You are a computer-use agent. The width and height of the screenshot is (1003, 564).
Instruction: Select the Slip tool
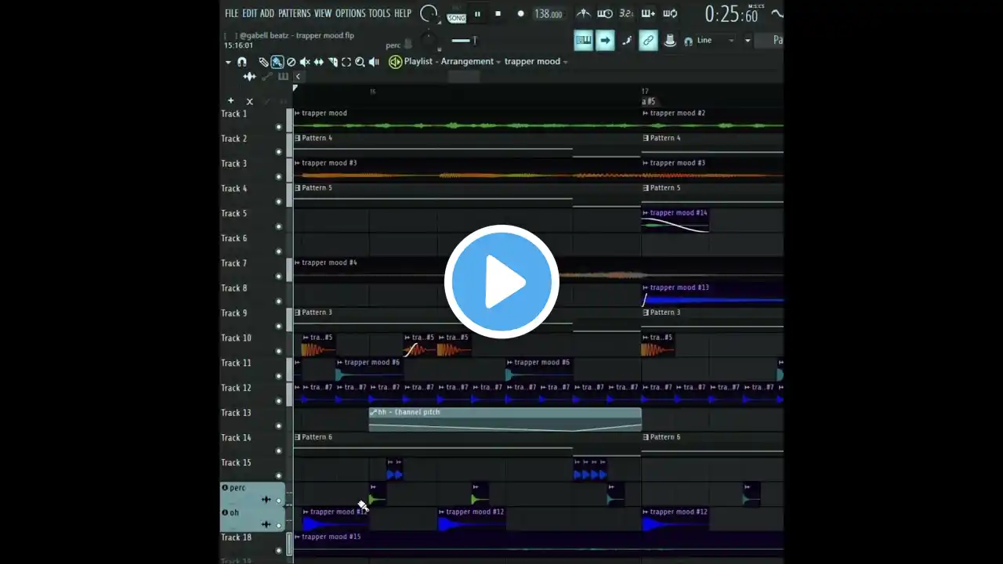(x=319, y=62)
